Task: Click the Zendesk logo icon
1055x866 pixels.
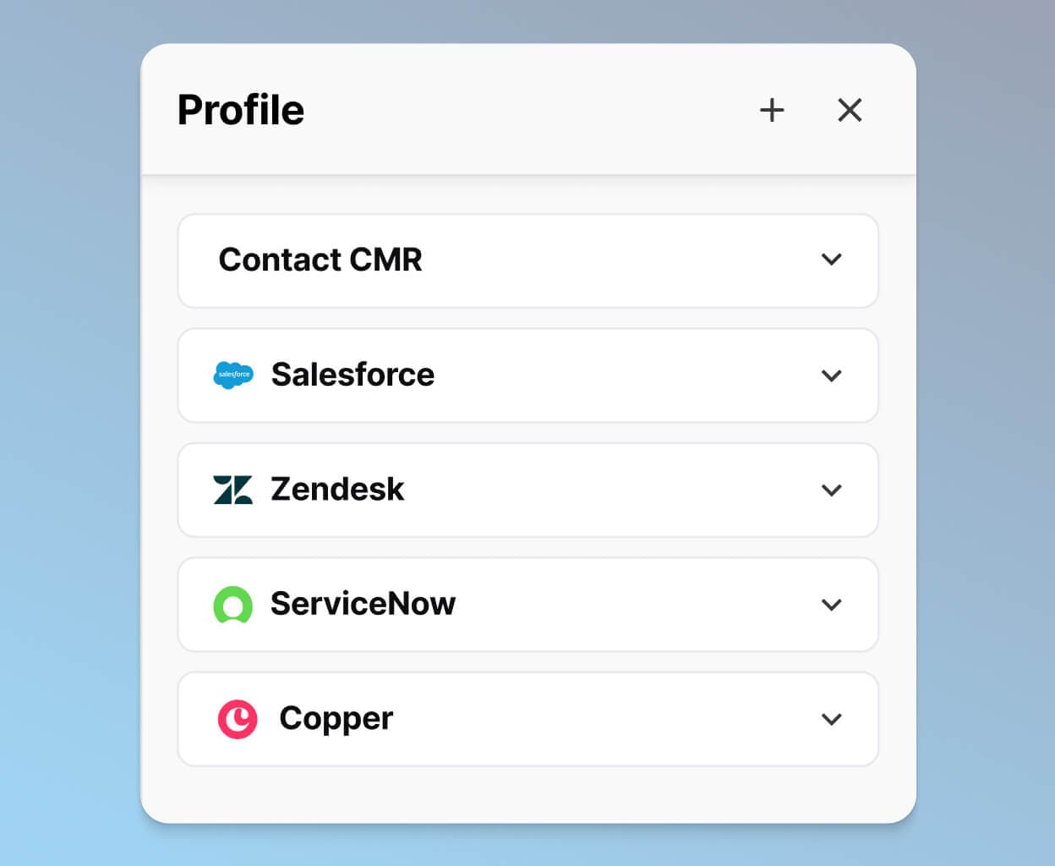Action: (233, 490)
